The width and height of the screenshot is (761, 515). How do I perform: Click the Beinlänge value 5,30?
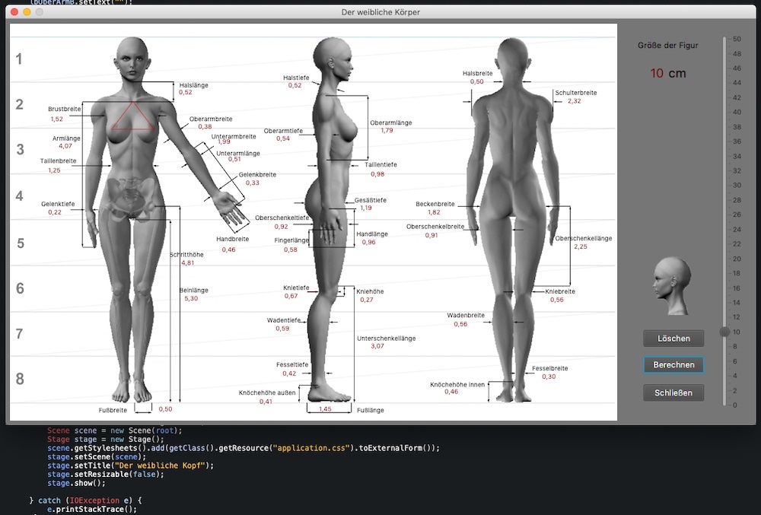click(191, 299)
